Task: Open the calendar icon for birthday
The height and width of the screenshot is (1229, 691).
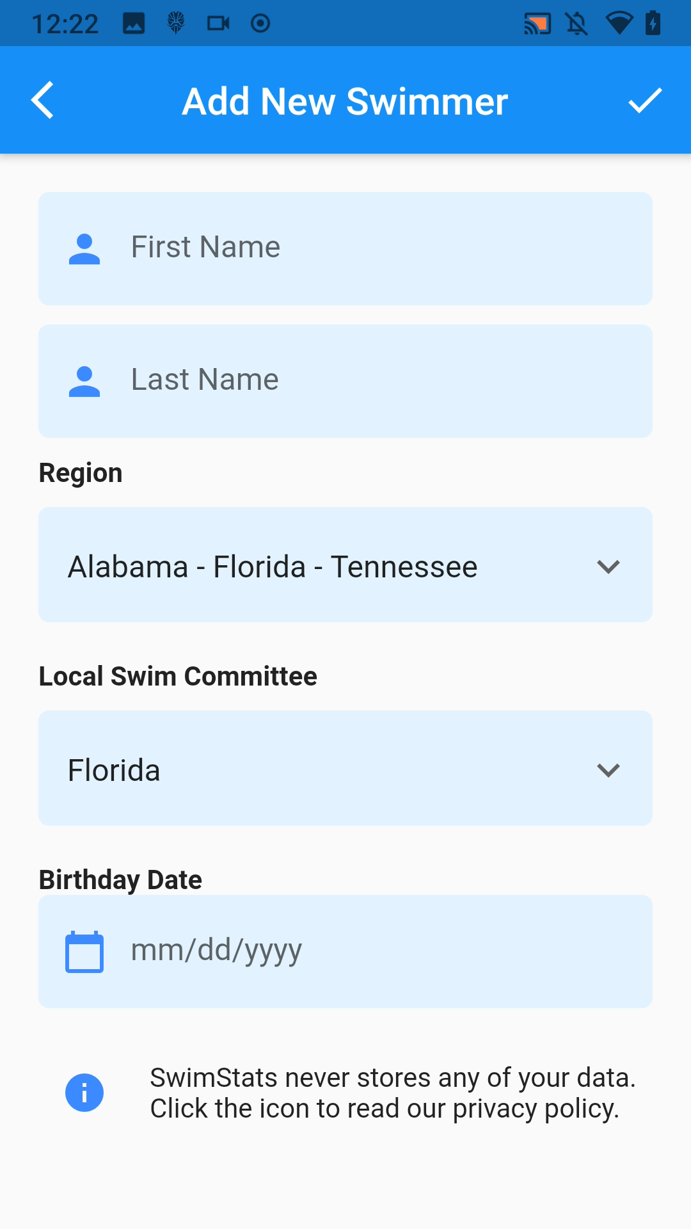Action: pos(84,952)
